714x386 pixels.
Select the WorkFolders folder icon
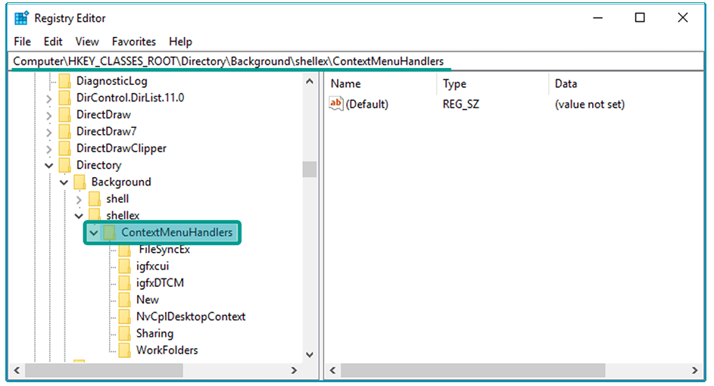click(x=124, y=350)
